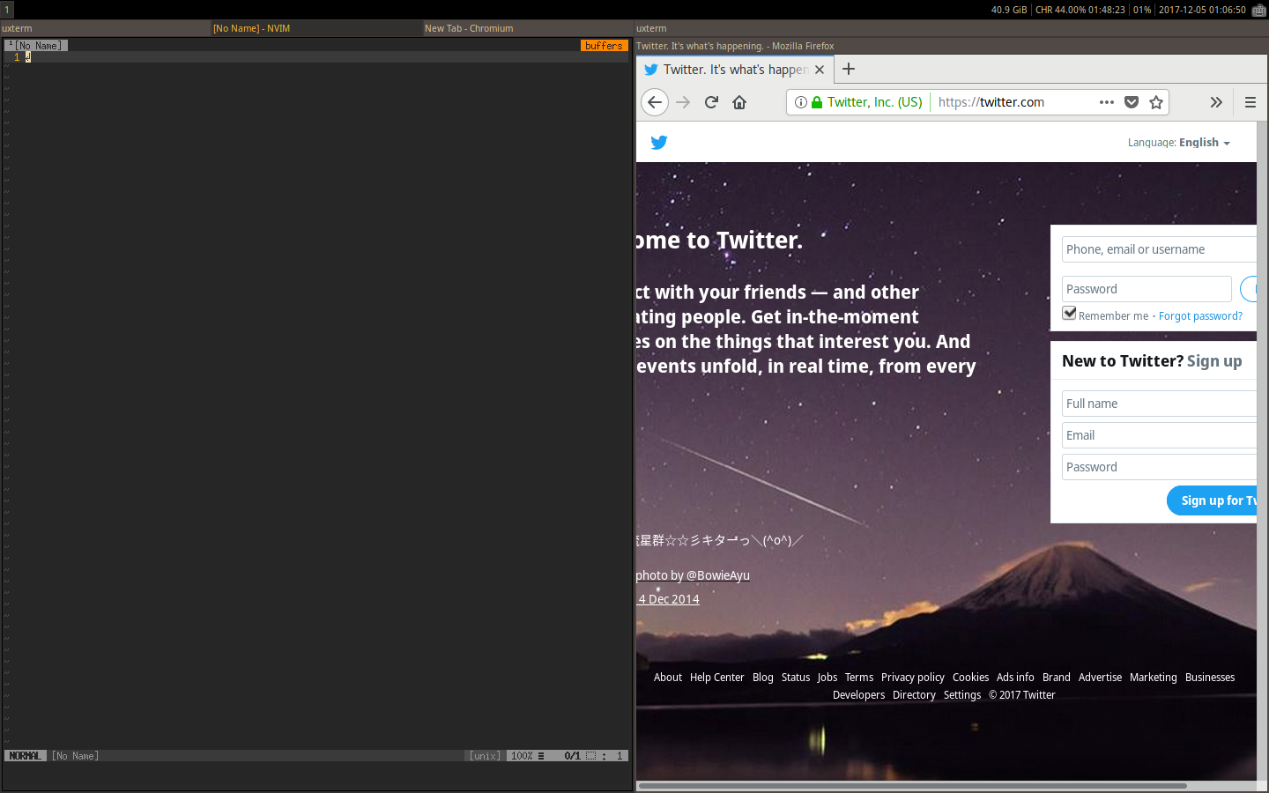The width and height of the screenshot is (1269, 793).
Task: Open site information icon in address bar
Action: [x=800, y=102]
